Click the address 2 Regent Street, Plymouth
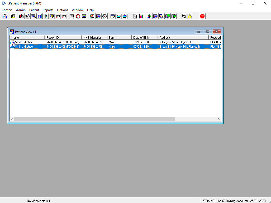Viewport: 271px width, 203px height. click(x=176, y=42)
